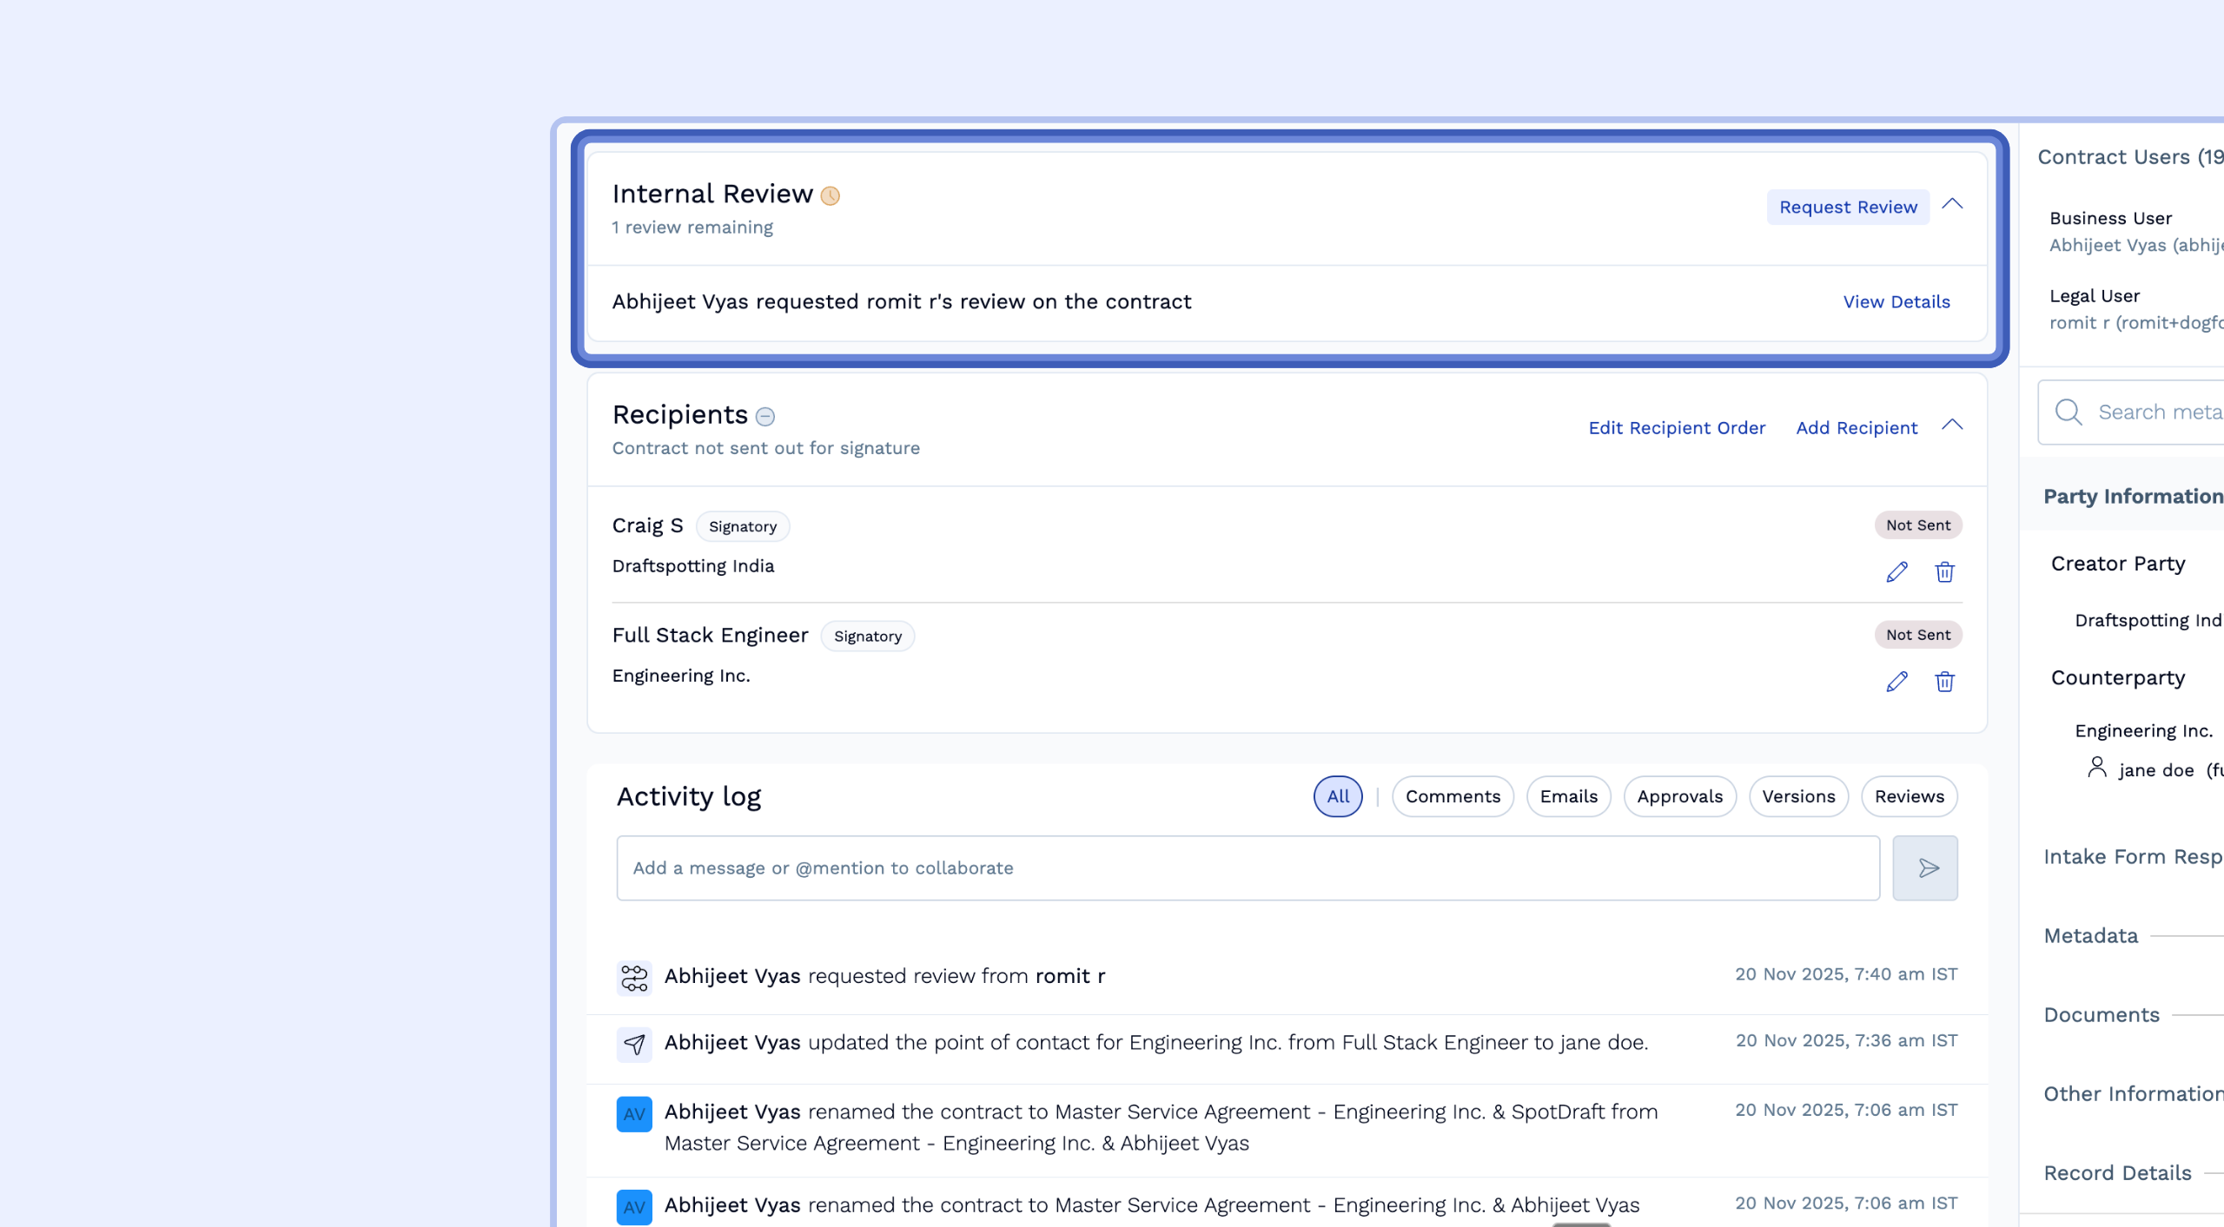Filter activity log by Emails
This screenshot has width=2224, height=1227.
(x=1568, y=796)
